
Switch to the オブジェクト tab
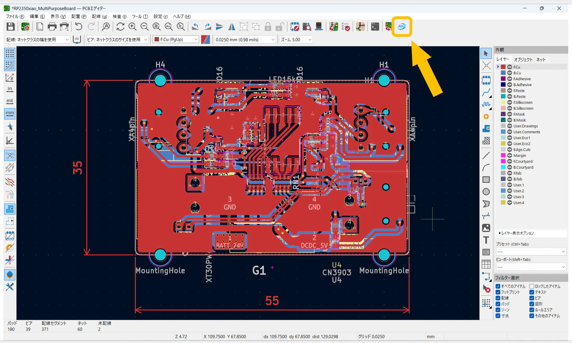coord(523,60)
